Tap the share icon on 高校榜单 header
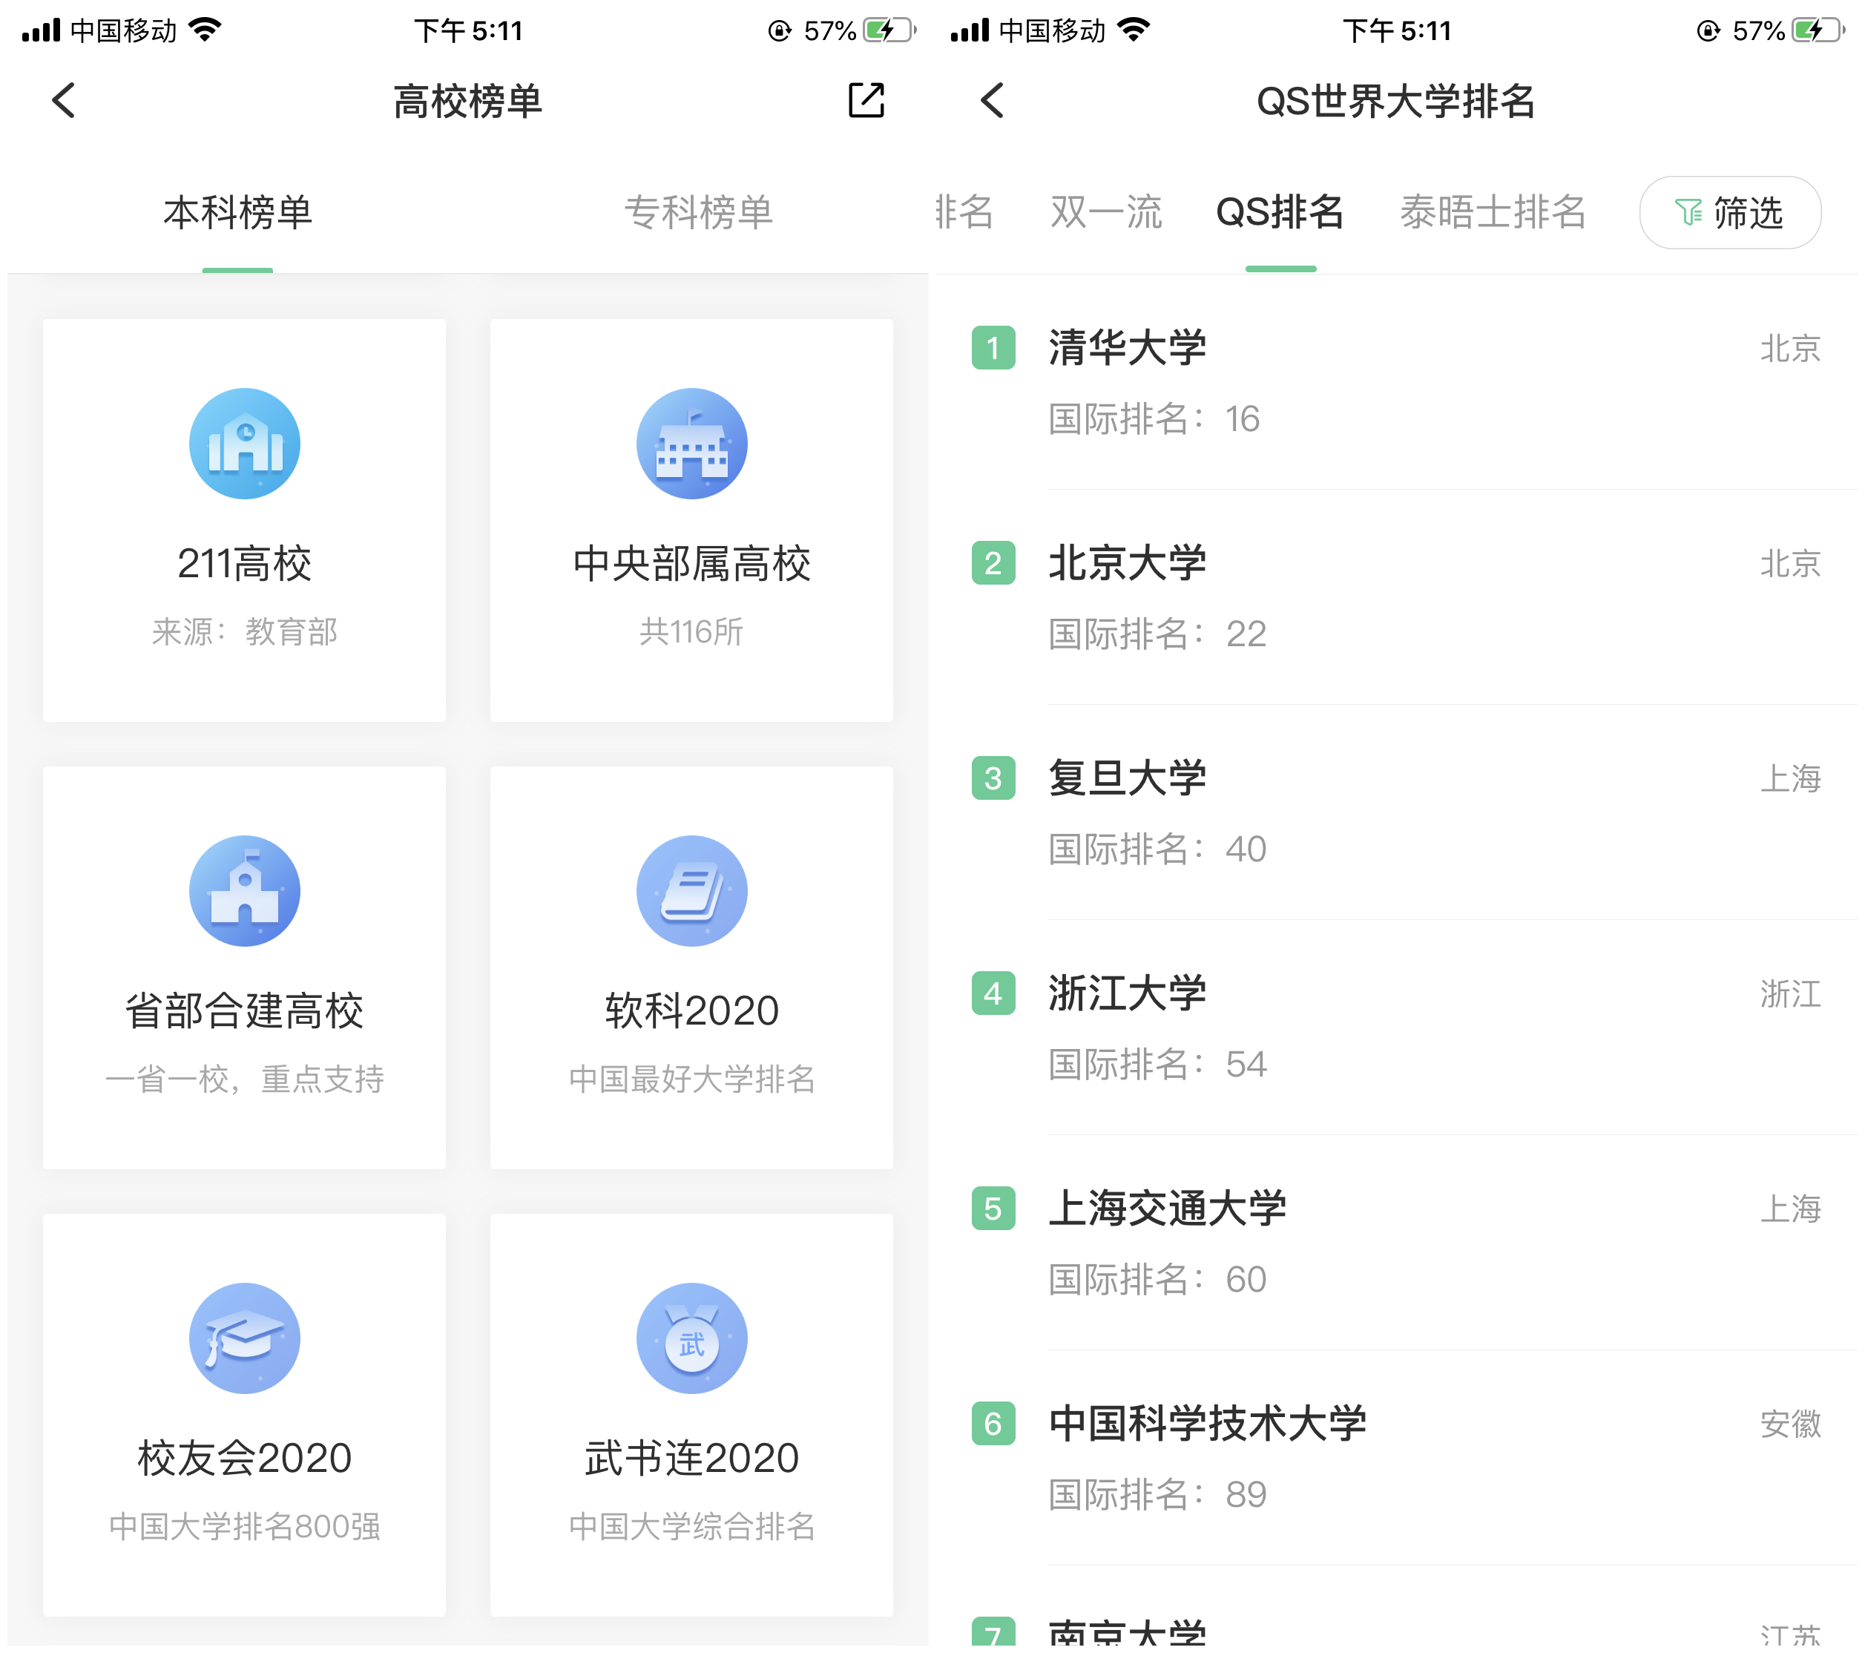Screen dimensions: 1865x1653 pos(865,100)
